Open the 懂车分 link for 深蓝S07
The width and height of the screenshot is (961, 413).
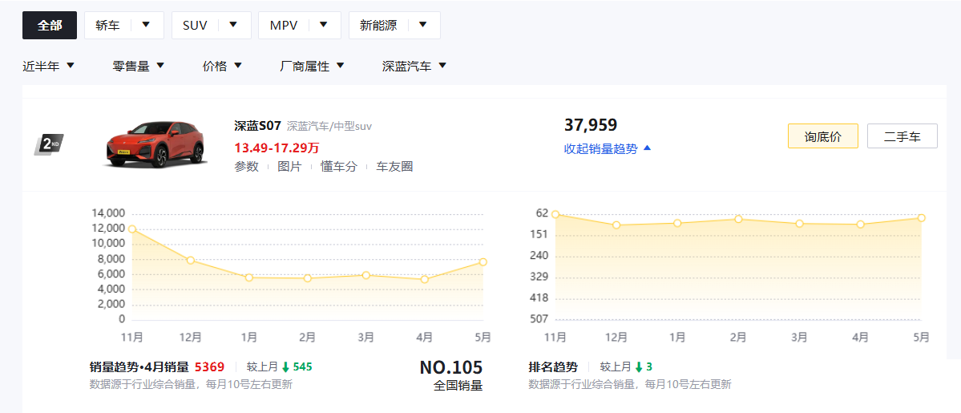338,166
